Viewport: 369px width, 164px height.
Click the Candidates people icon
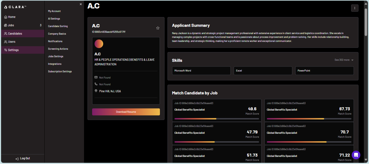[6, 34]
